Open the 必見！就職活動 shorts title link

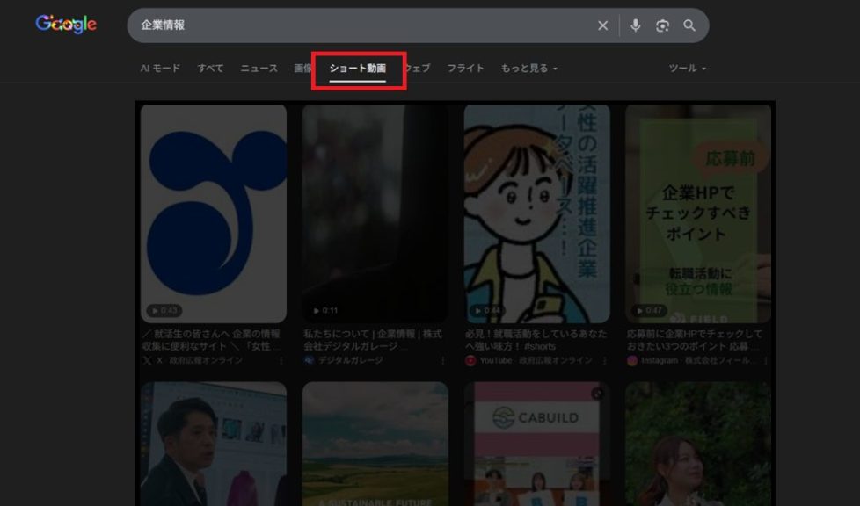(x=535, y=340)
